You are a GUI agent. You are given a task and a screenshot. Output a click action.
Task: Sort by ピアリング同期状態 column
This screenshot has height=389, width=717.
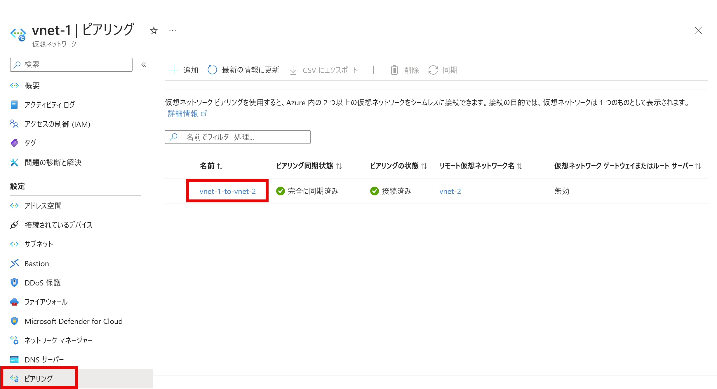pos(309,166)
